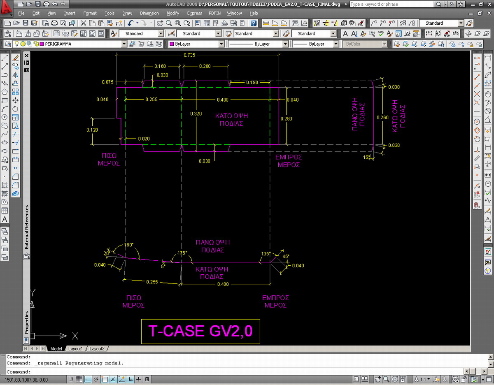
Task: Open the Draw menu
Action: (127, 13)
